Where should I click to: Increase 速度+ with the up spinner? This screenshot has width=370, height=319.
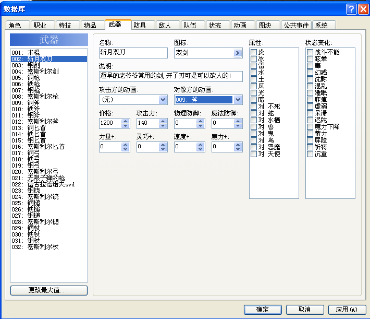200,145
